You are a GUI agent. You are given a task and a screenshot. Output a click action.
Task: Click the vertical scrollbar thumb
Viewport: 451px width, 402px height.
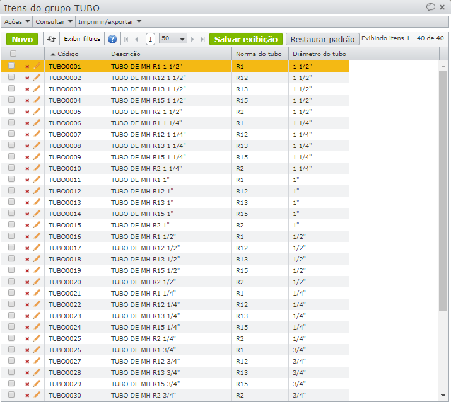443,190
